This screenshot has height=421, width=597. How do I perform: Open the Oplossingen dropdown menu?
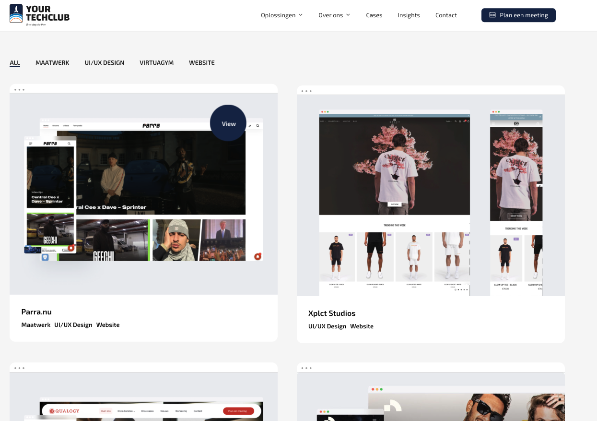pos(282,15)
